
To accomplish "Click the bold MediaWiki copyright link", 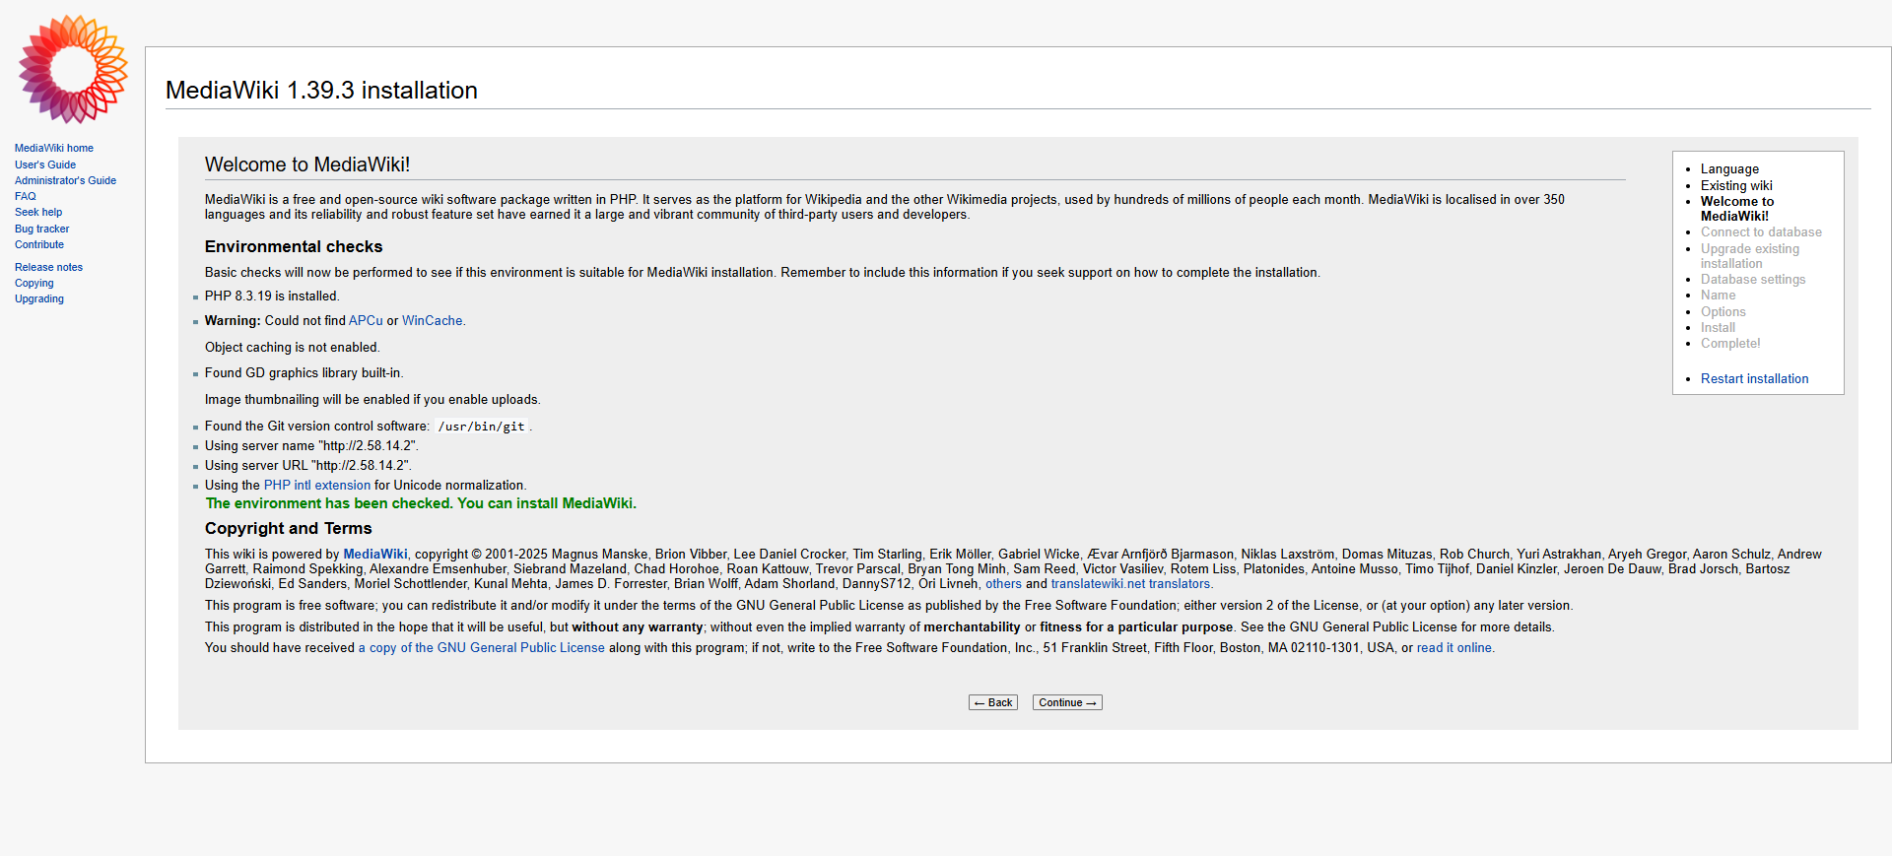I will (x=375, y=555).
